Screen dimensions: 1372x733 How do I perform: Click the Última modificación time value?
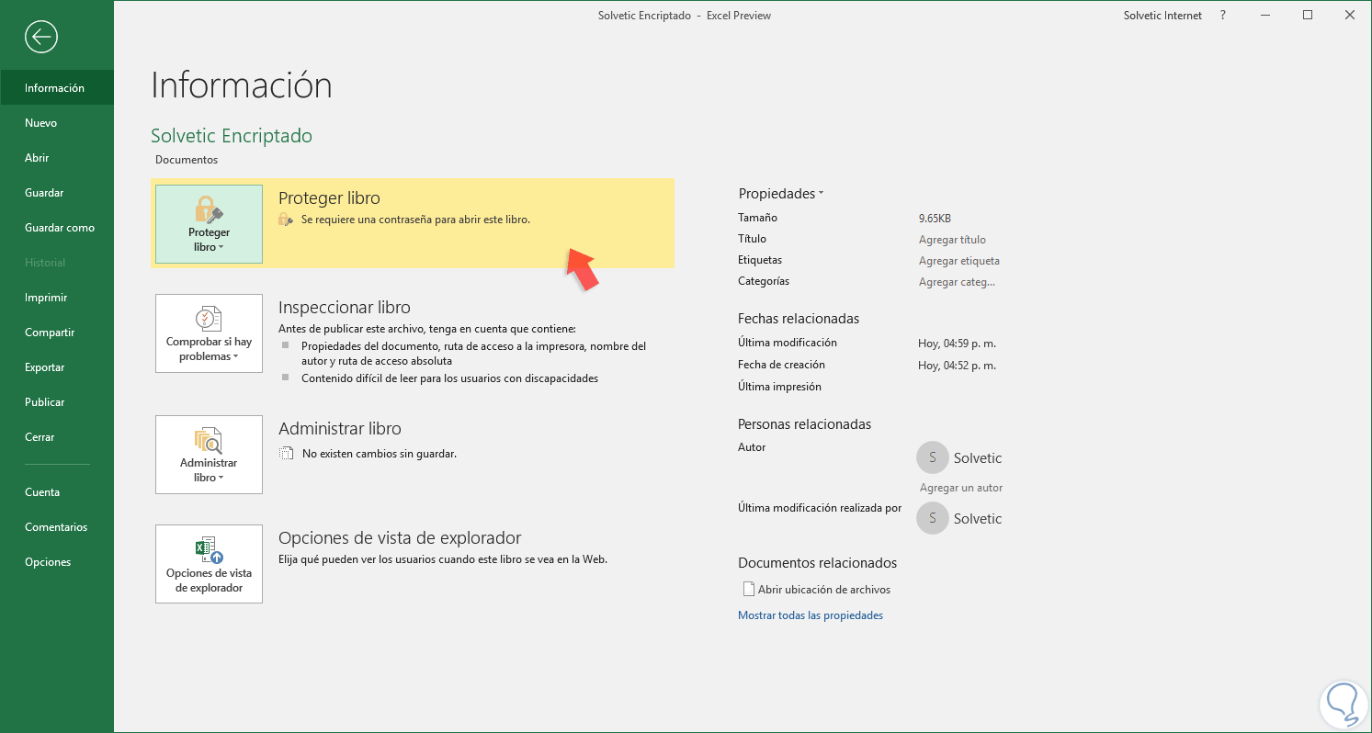(957, 344)
